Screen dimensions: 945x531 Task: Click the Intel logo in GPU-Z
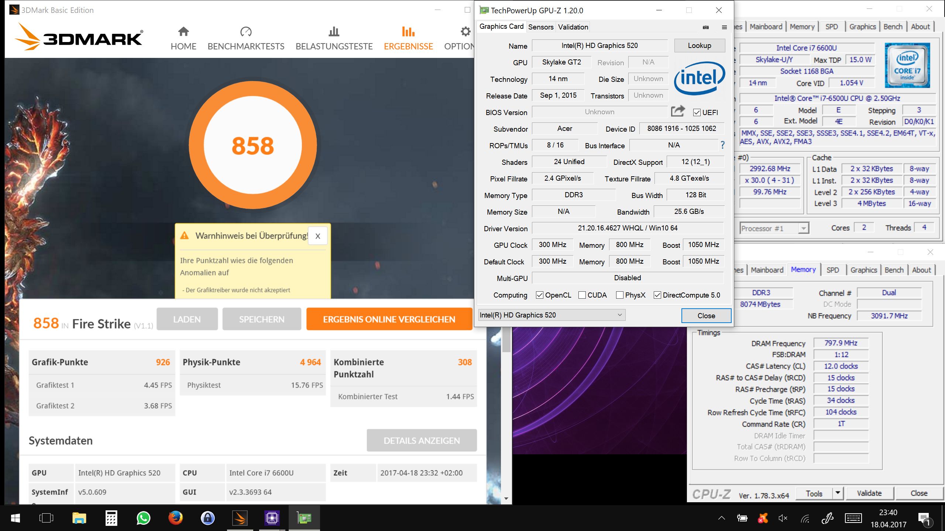point(700,78)
